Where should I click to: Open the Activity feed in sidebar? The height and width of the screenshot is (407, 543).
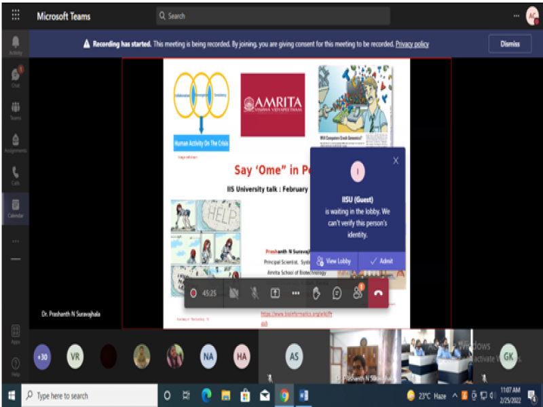point(15,45)
